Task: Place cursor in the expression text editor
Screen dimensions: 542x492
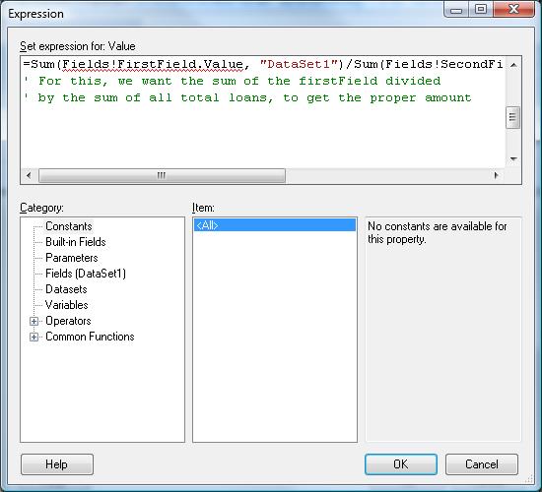Action: click(263, 112)
